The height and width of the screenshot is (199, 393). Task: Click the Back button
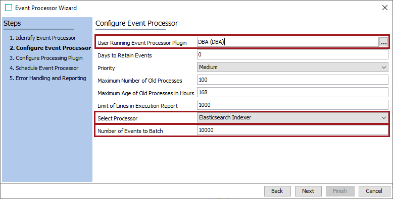(277, 191)
